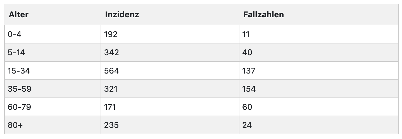
Task: Click the case count 40
Action: pos(248,52)
